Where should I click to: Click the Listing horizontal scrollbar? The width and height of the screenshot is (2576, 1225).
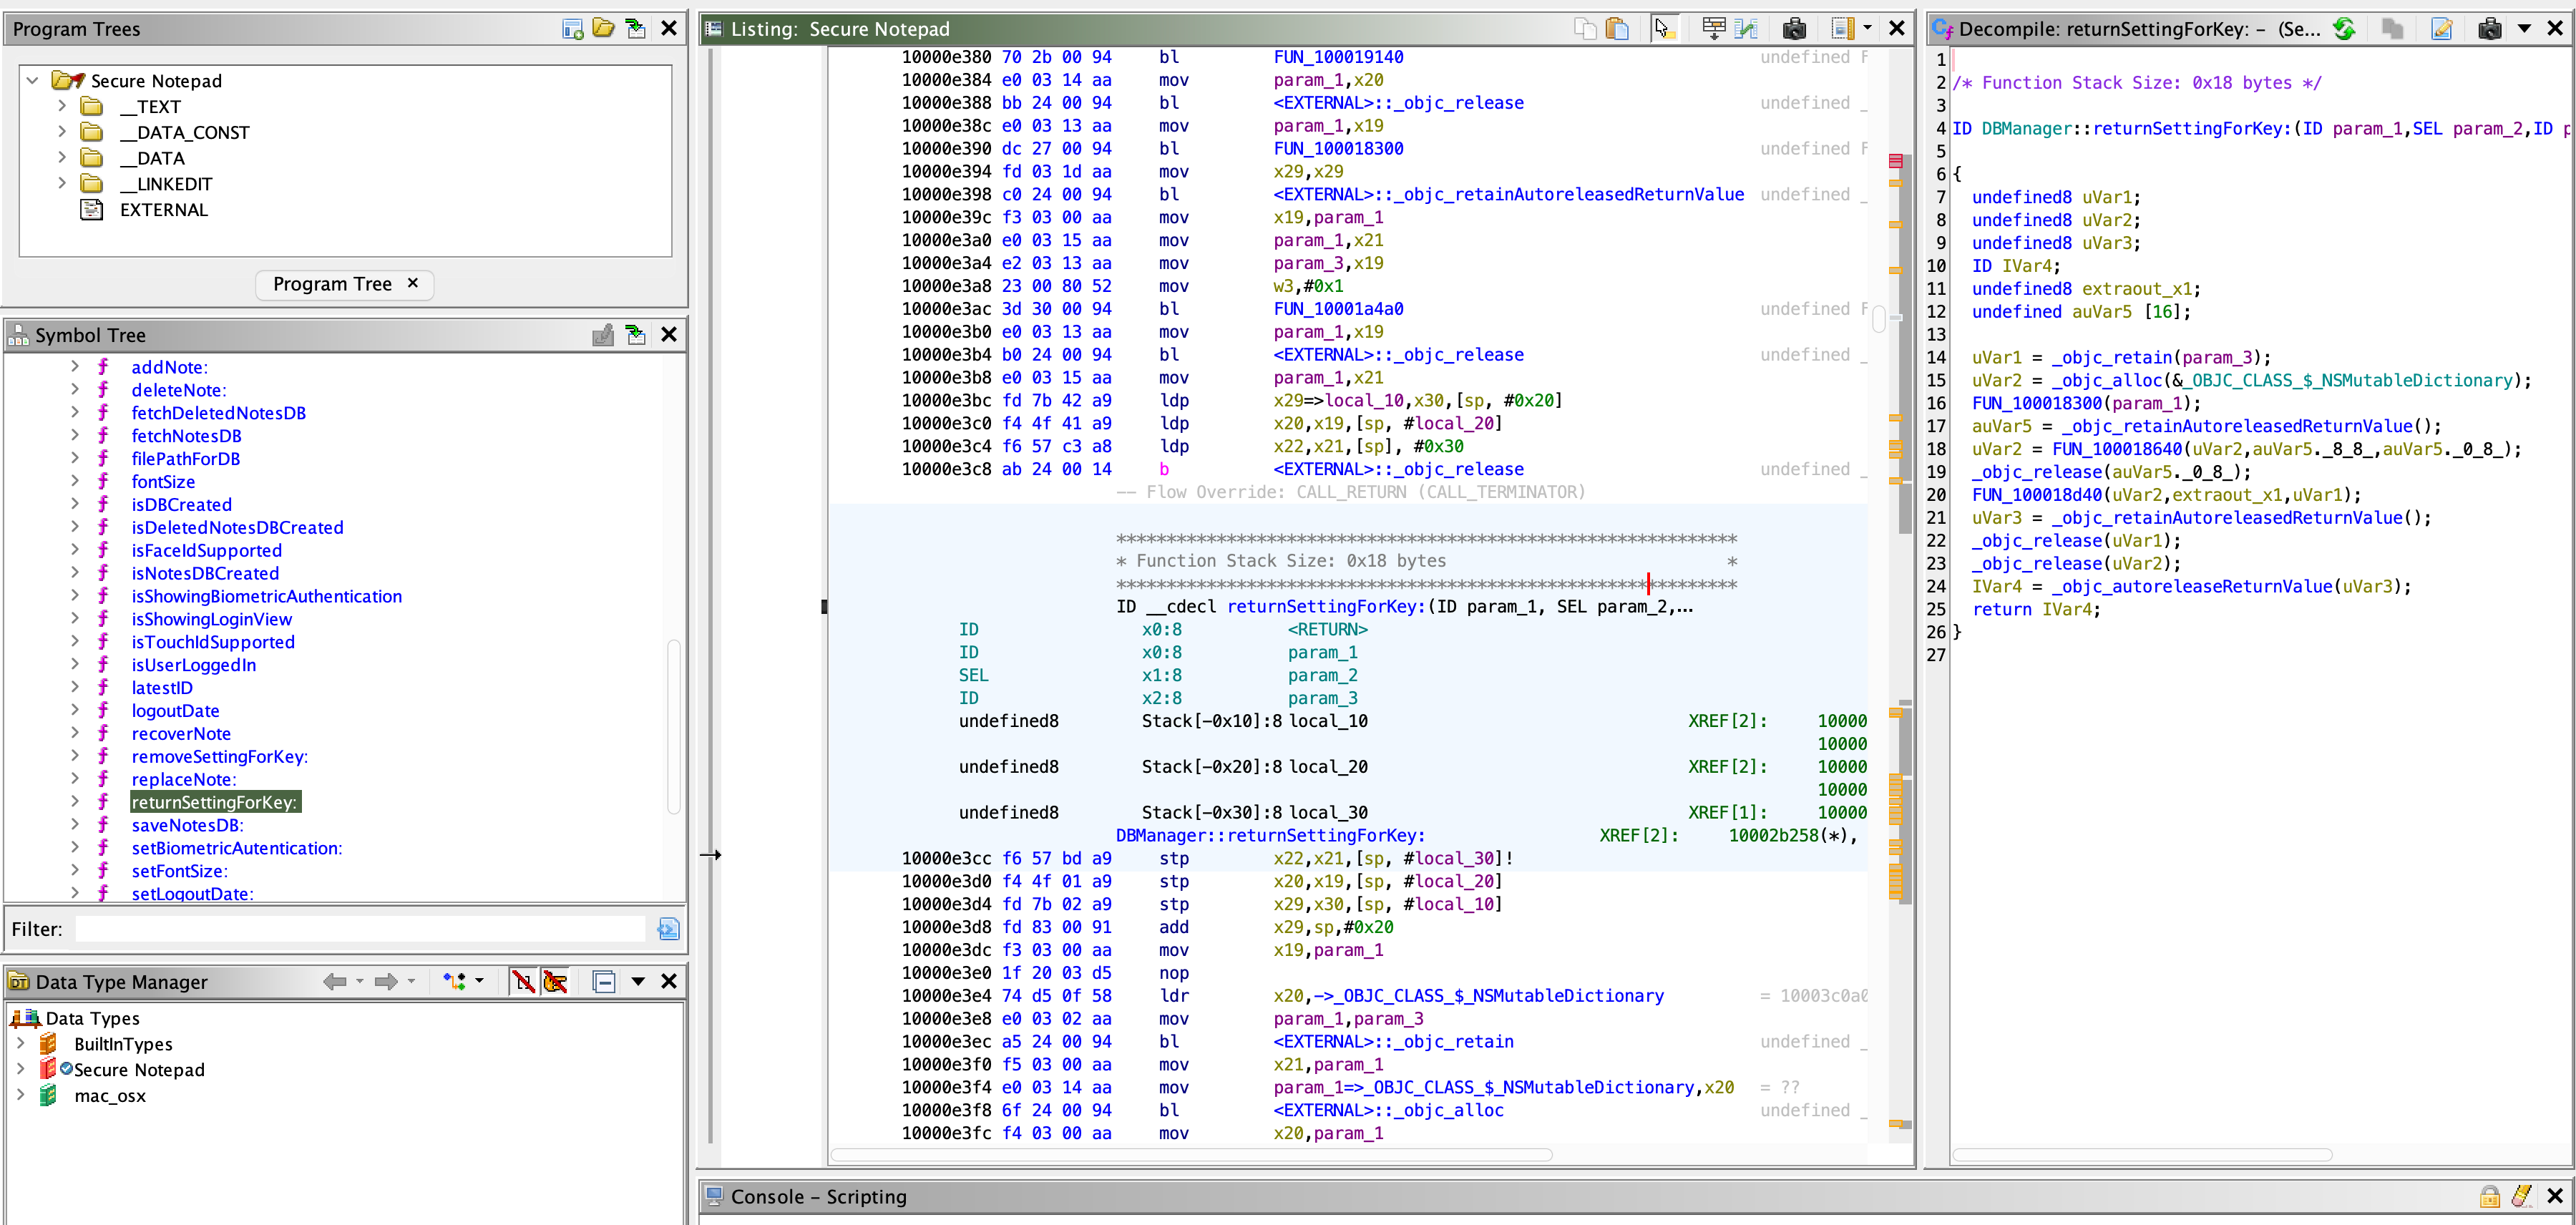pyautogui.click(x=1191, y=1155)
